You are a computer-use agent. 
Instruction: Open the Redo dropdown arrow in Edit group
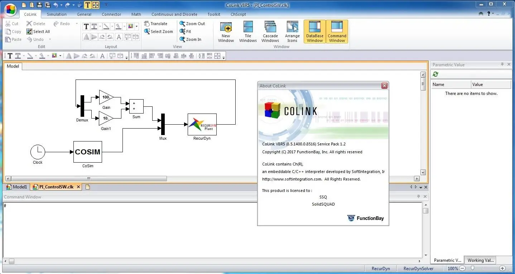coord(77,24)
